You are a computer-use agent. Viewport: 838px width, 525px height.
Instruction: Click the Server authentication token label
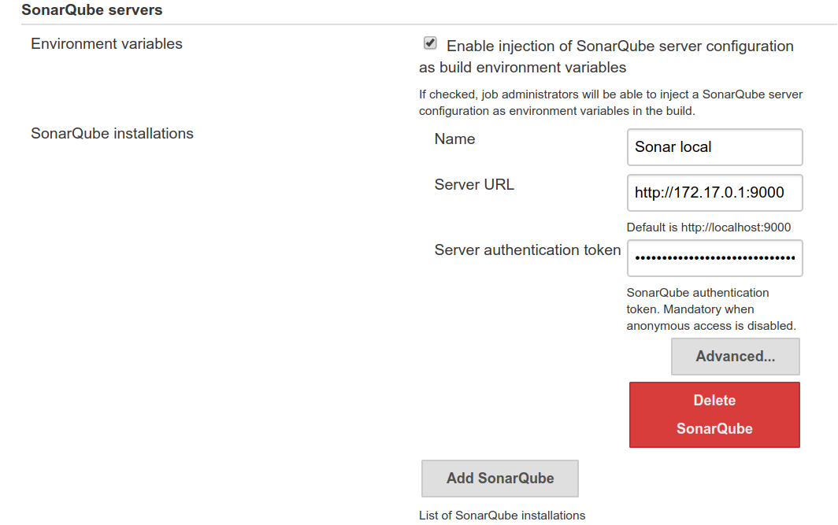click(x=528, y=250)
